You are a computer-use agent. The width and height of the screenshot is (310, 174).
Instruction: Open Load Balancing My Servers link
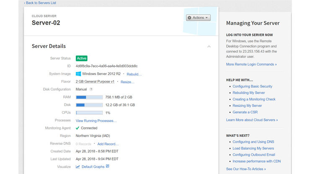(x=253, y=148)
